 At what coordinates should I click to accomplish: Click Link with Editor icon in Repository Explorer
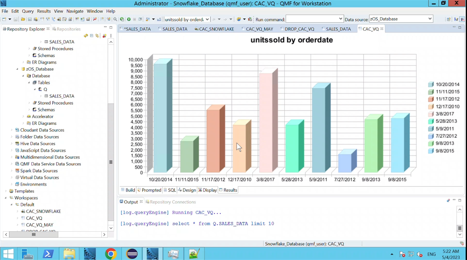click(x=97, y=36)
